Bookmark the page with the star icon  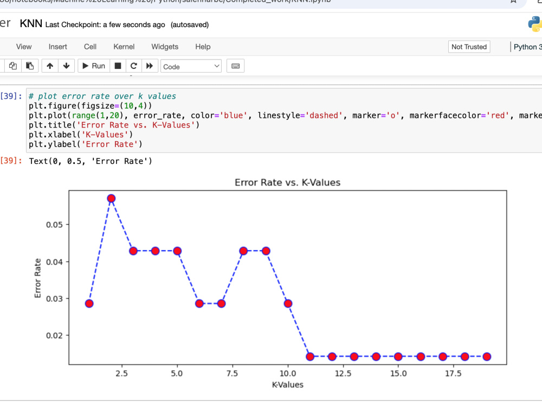click(x=513, y=2)
